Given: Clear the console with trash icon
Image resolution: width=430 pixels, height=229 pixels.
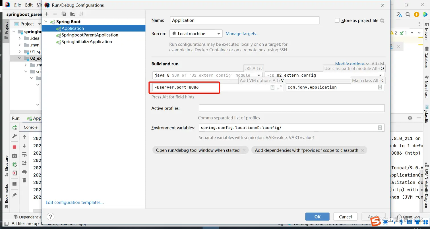Looking at the screenshot, I should tap(24, 180).
